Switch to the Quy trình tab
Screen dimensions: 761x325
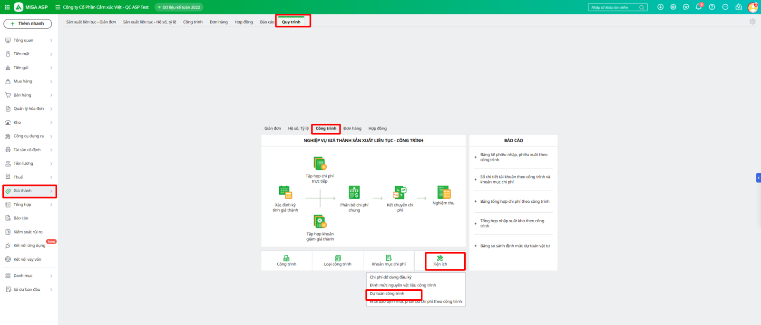click(x=291, y=22)
